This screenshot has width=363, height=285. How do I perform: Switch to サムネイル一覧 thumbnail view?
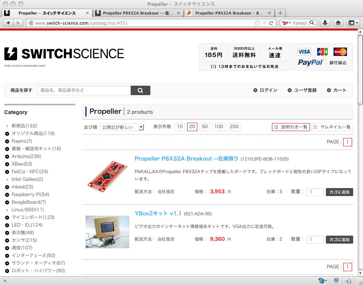tap(332, 127)
